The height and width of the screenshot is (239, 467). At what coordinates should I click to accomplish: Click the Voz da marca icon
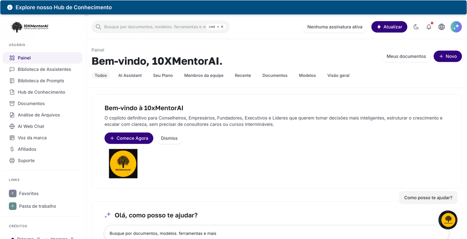point(12,137)
